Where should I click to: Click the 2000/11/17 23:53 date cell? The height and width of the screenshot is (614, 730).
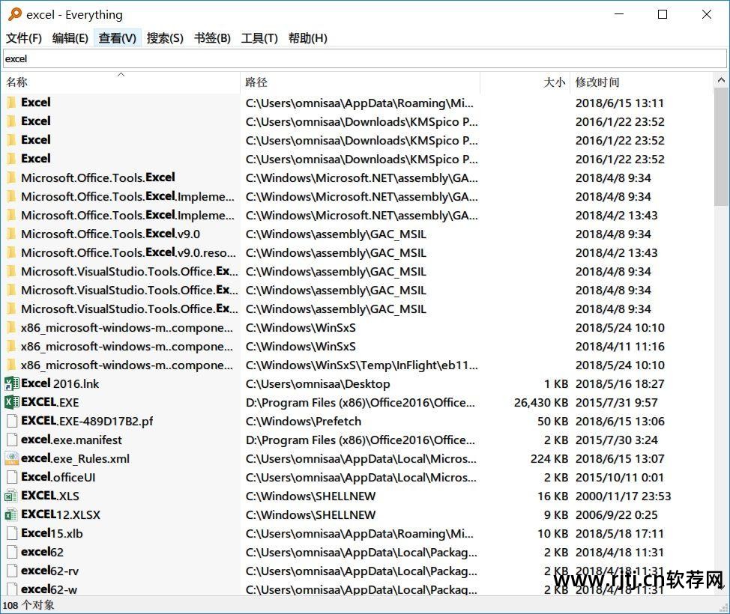tap(623, 496)
